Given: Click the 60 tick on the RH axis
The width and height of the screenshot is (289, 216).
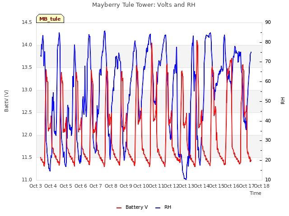Looking at the screenshot, I should (x=268, y=81).
